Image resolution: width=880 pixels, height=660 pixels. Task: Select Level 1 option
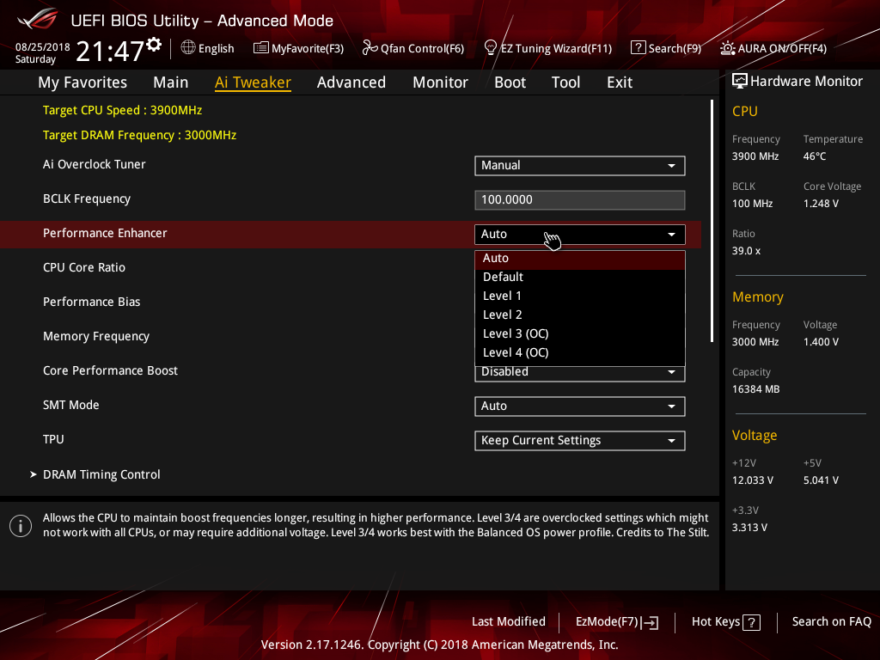(580, 296)
